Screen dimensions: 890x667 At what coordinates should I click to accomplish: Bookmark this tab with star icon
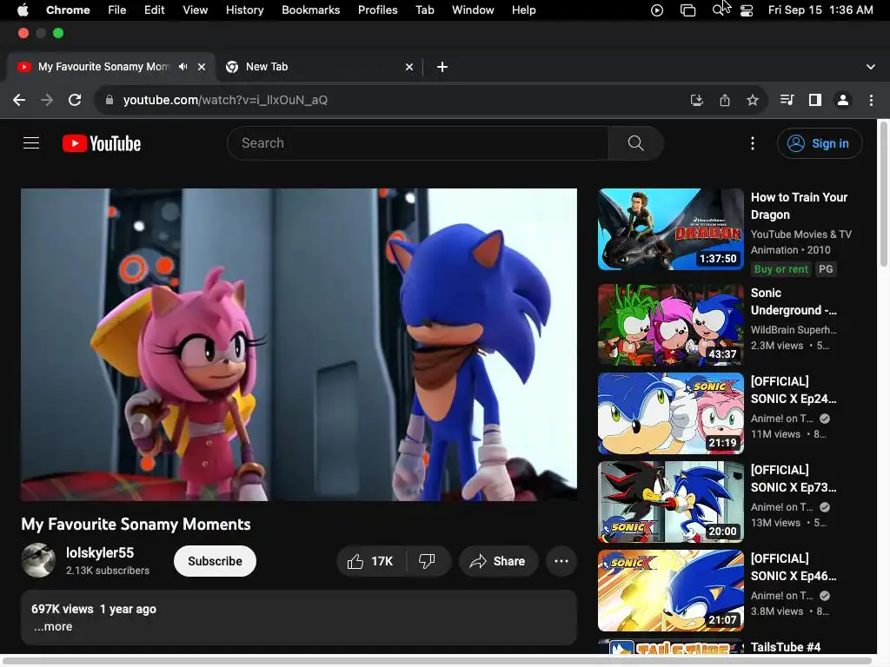point(753,100)
